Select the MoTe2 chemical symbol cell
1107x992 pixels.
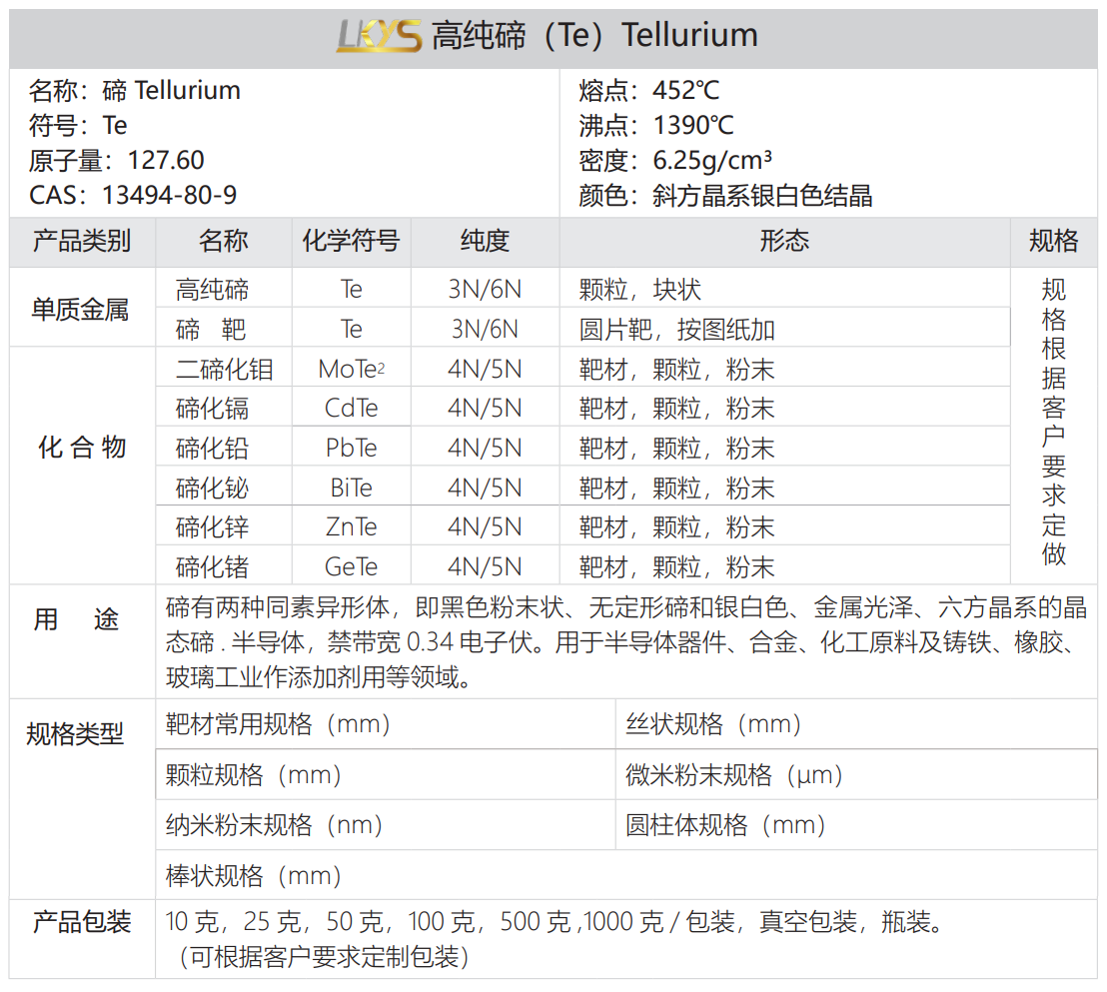click(351, 370)
